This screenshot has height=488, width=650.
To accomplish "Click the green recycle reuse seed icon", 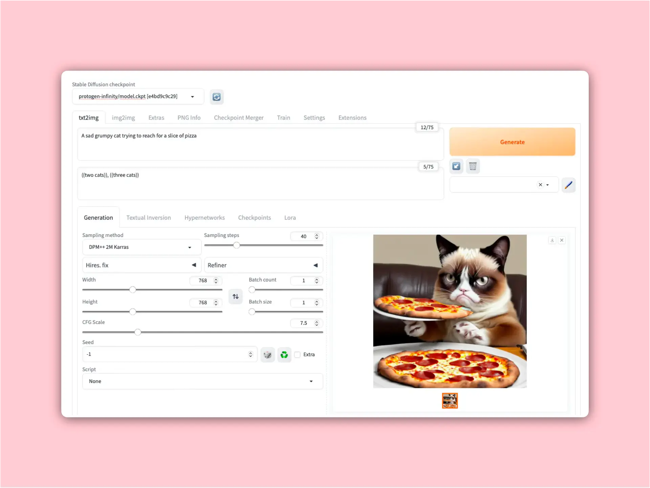I will (x=284, y=355).
